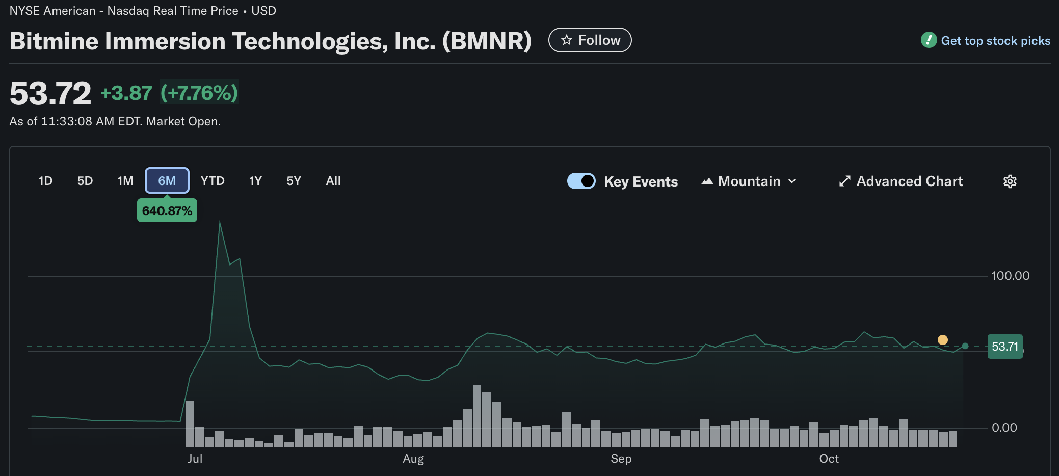Toggle the Key Events switch

(x=581, y=181)
